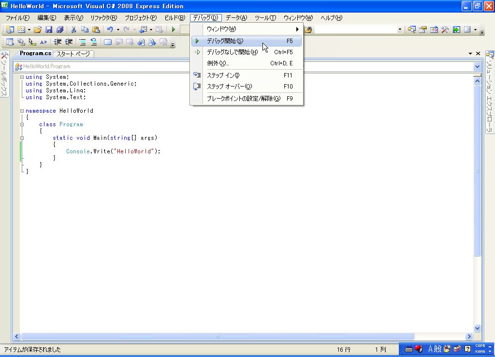Image resolution: width=495 pixels, height=357 pixels.
Task: Select 例外(X)... menu entry
Action: click(246, 63)
